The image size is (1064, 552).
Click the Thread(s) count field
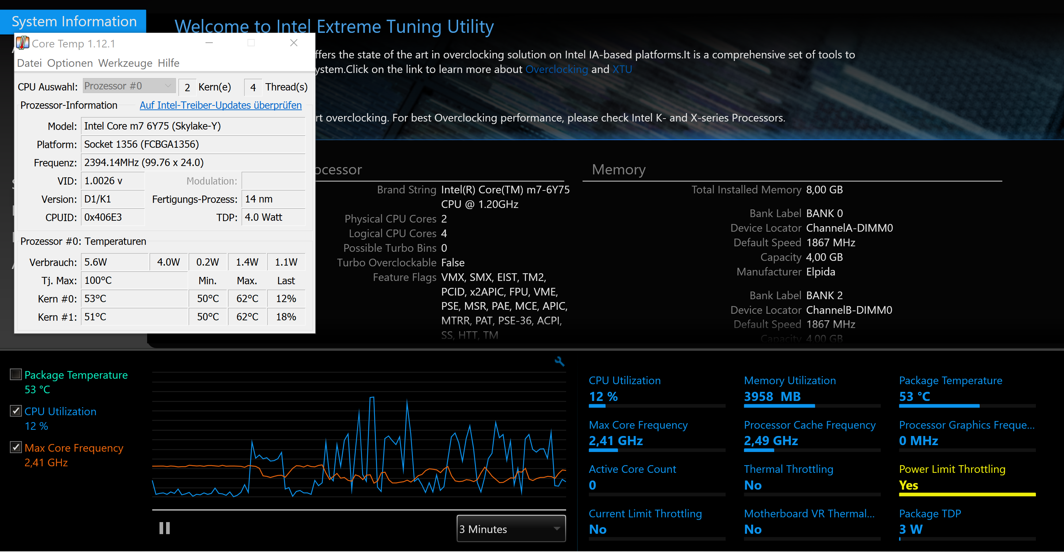coord(253,87)
